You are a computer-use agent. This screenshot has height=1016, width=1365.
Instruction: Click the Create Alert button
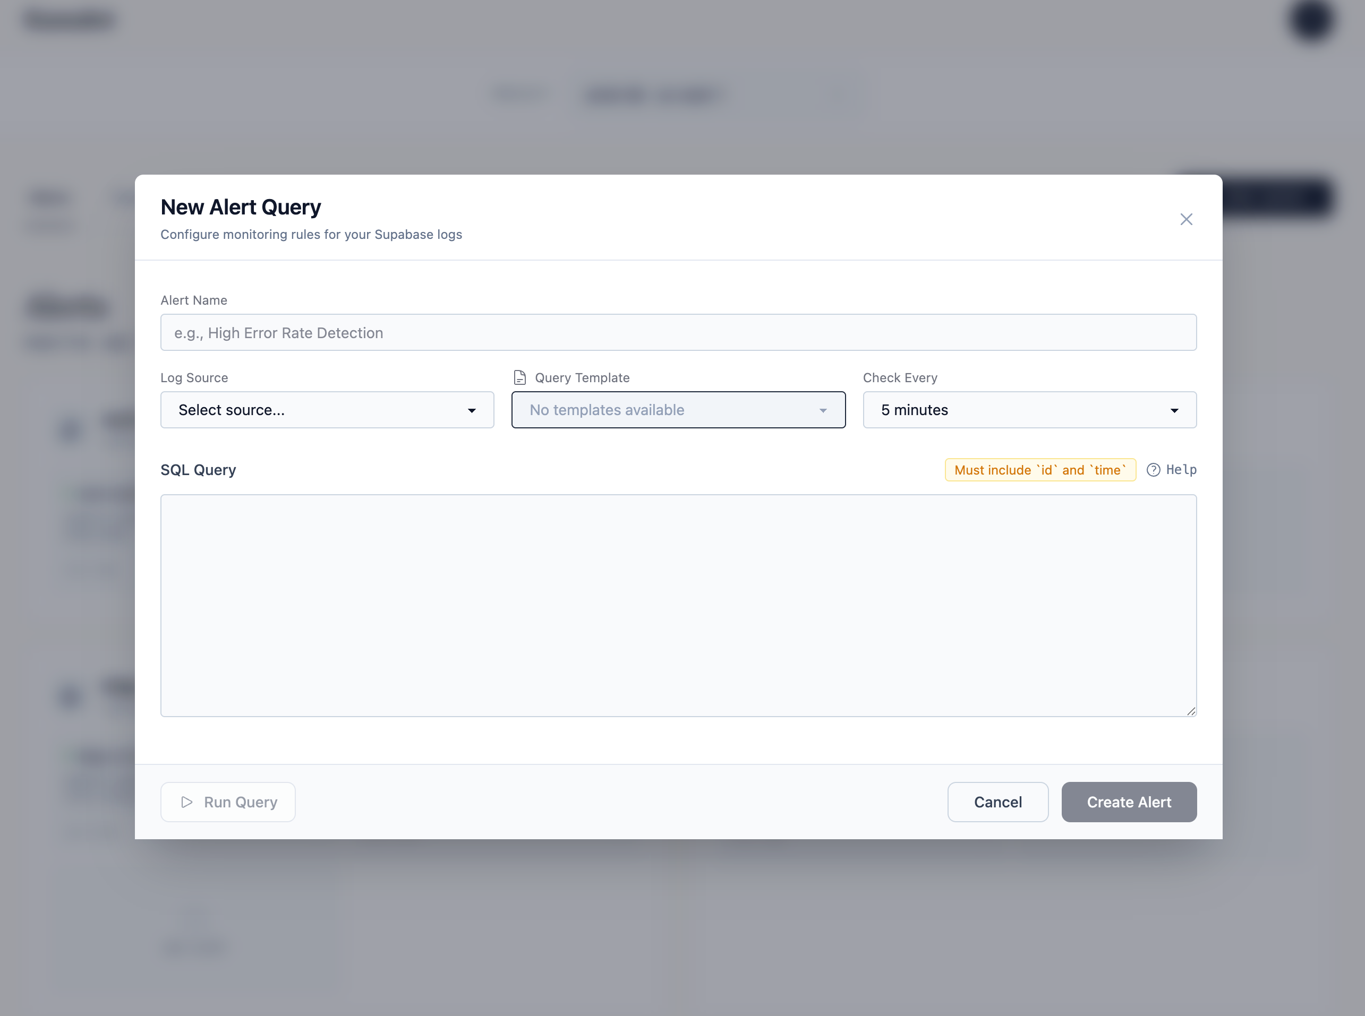tap(1129, 802)
